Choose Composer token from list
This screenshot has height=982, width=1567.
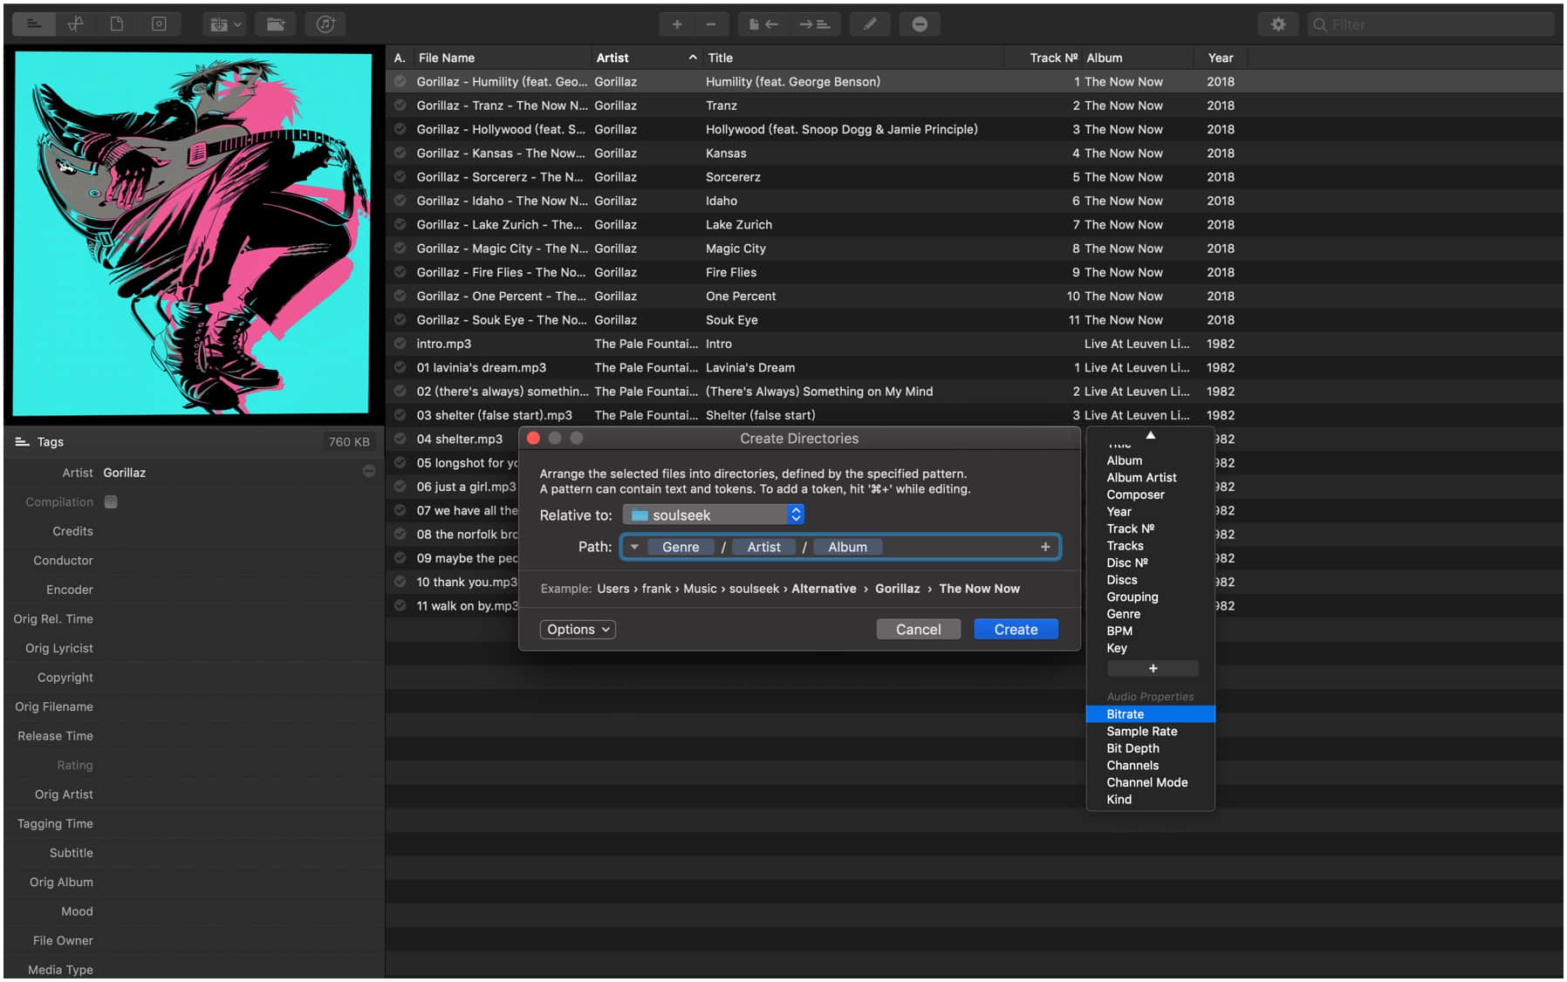pos(1135,494)
